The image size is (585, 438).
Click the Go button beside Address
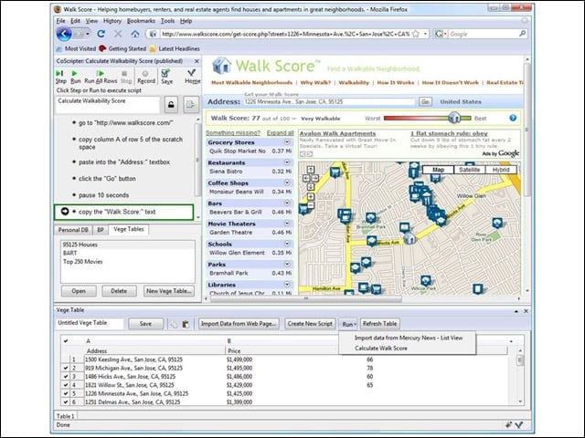point(425,101)
